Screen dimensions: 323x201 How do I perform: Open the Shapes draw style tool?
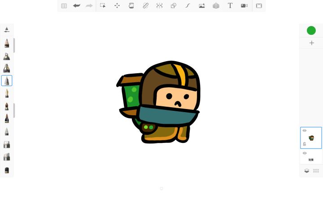tap(174, 6)
